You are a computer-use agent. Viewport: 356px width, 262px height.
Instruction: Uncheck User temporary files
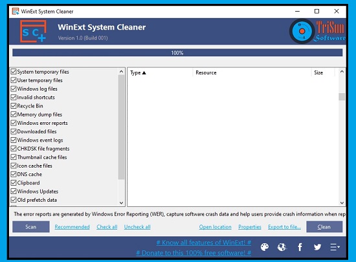click(14, 80)
